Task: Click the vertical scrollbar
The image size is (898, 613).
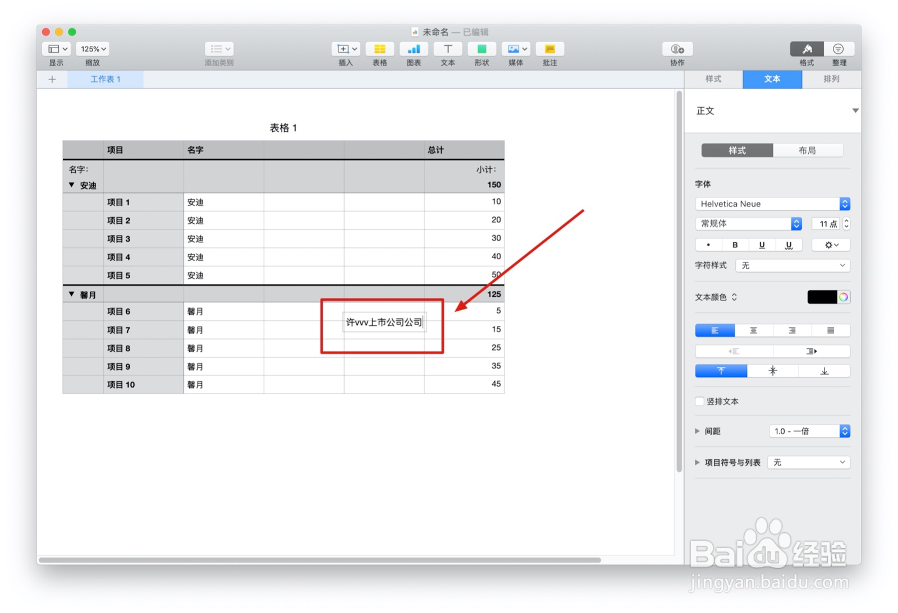Action: pyautogui.click(x=679, y=280)
